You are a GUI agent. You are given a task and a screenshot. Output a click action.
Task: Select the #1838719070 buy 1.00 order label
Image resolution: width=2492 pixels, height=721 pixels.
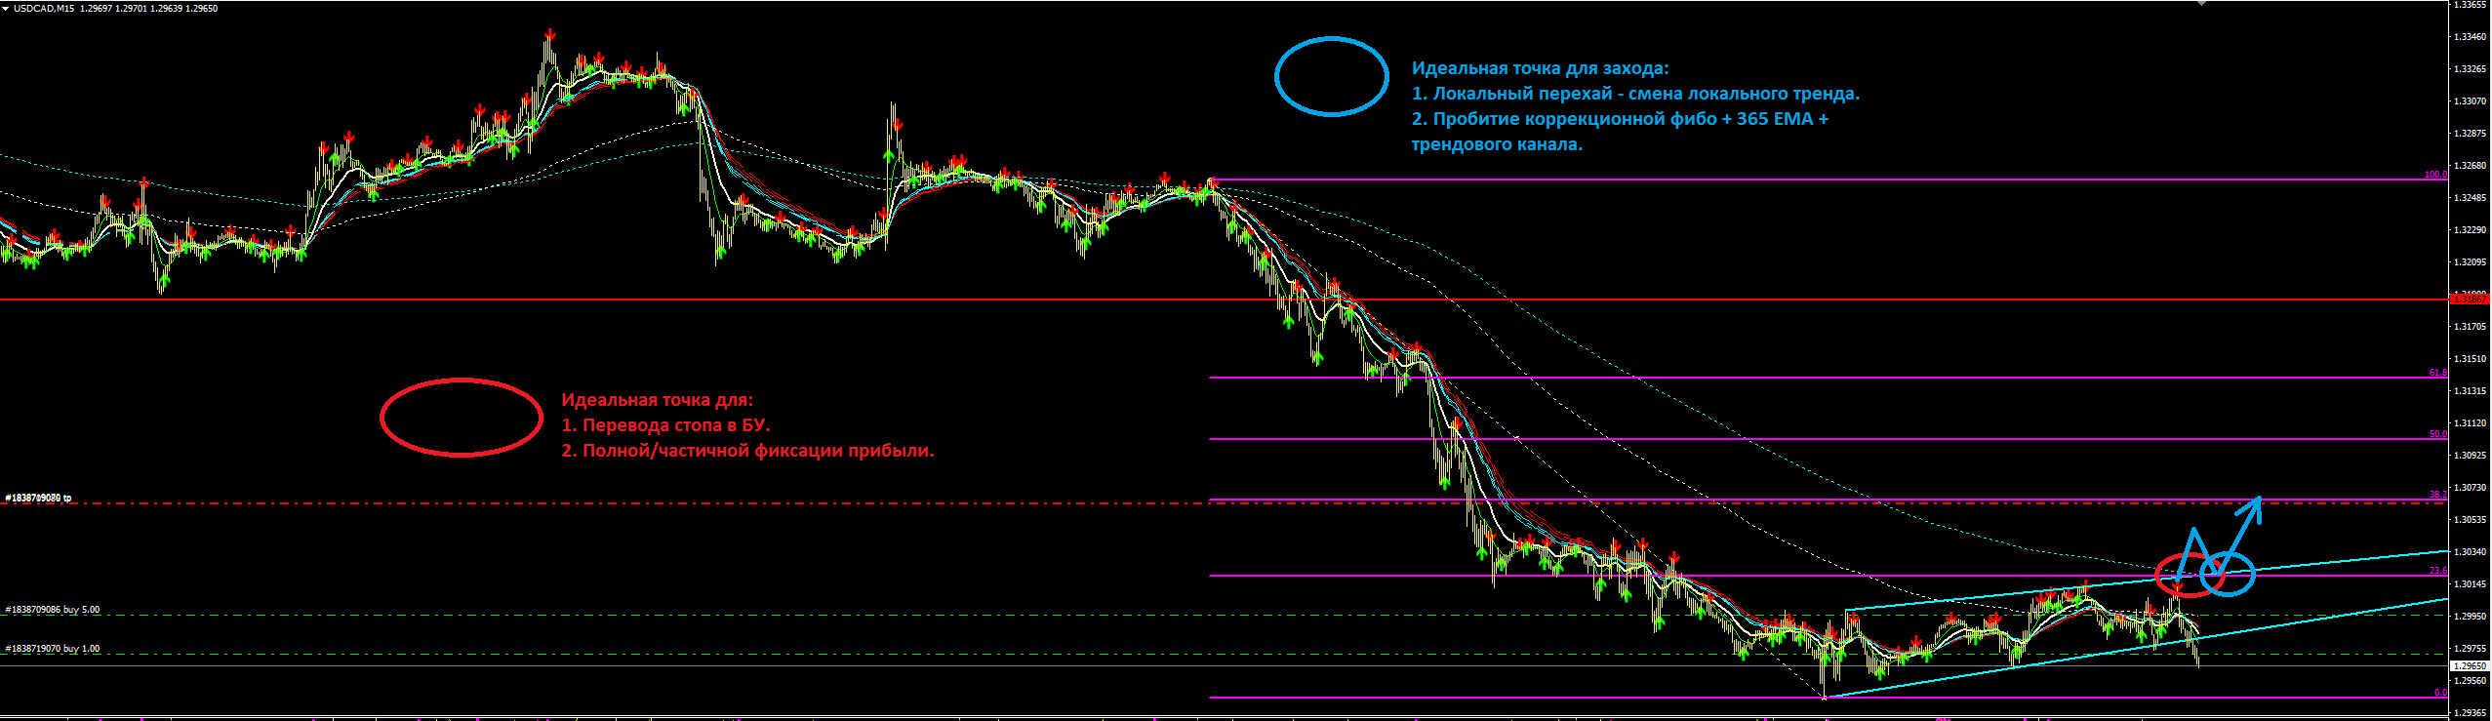(x=53, y=649)
